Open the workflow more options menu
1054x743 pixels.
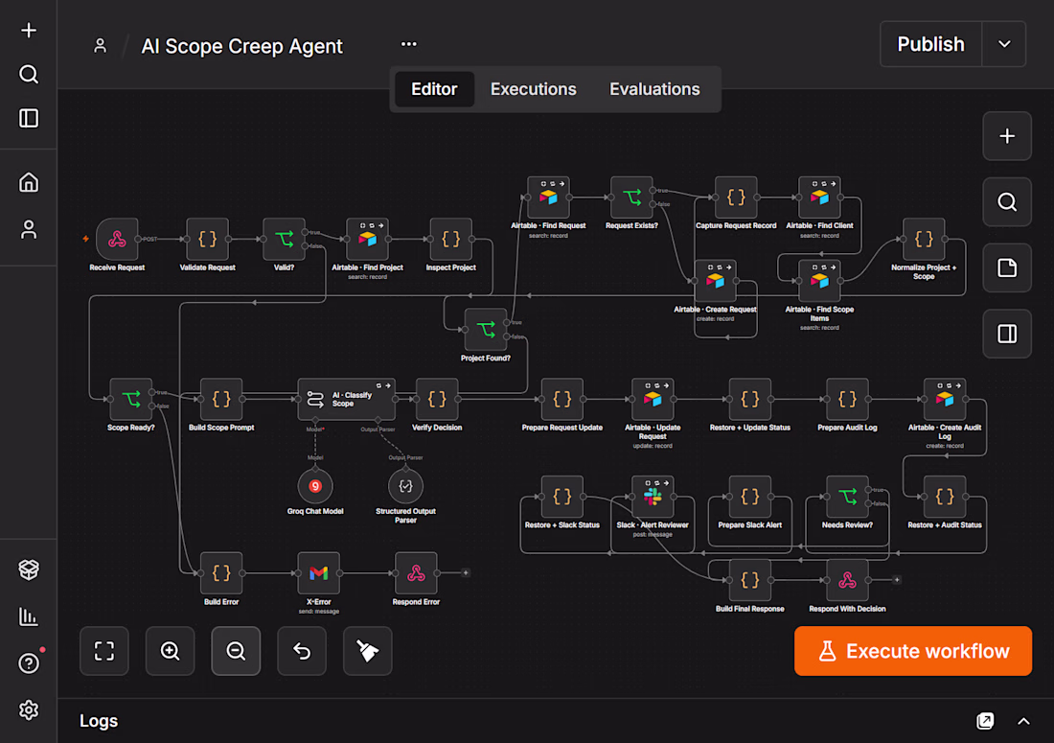coord(409,44)
